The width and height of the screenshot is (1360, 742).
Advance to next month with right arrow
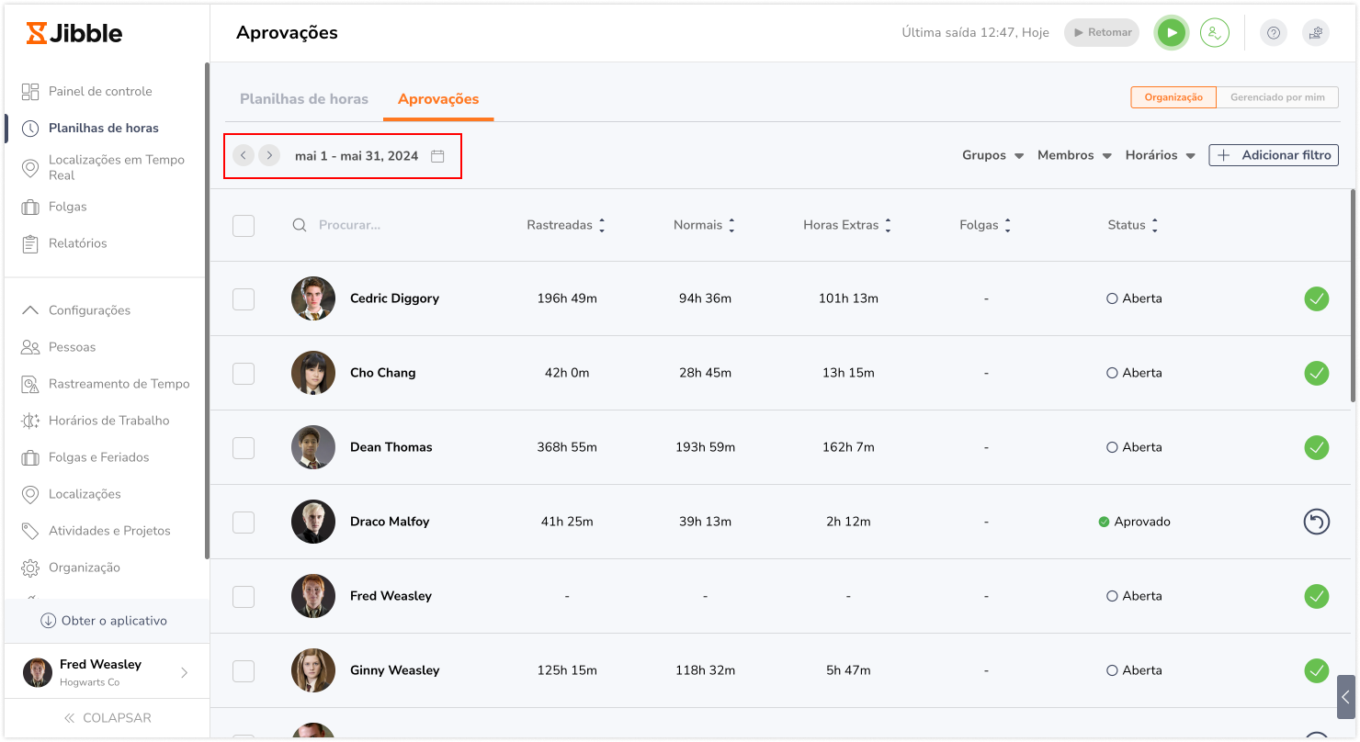(x=269, y=155)
